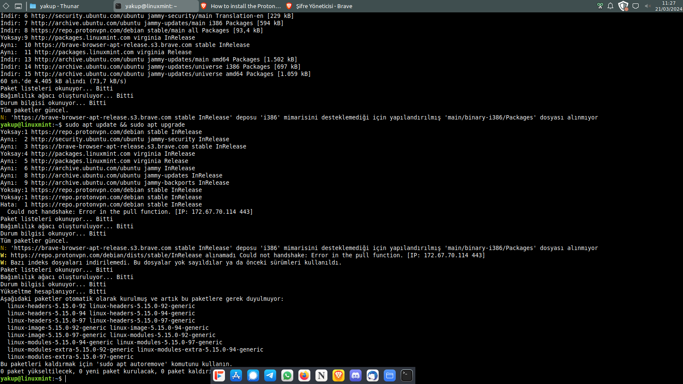Switch to How to install the Proton Brave window

click(241, 6)
